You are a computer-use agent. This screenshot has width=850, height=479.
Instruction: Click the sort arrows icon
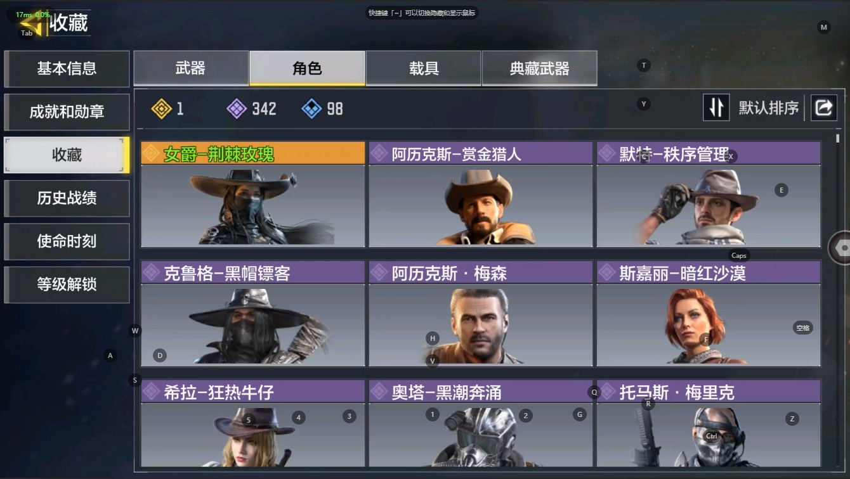[x=716, y=108]
